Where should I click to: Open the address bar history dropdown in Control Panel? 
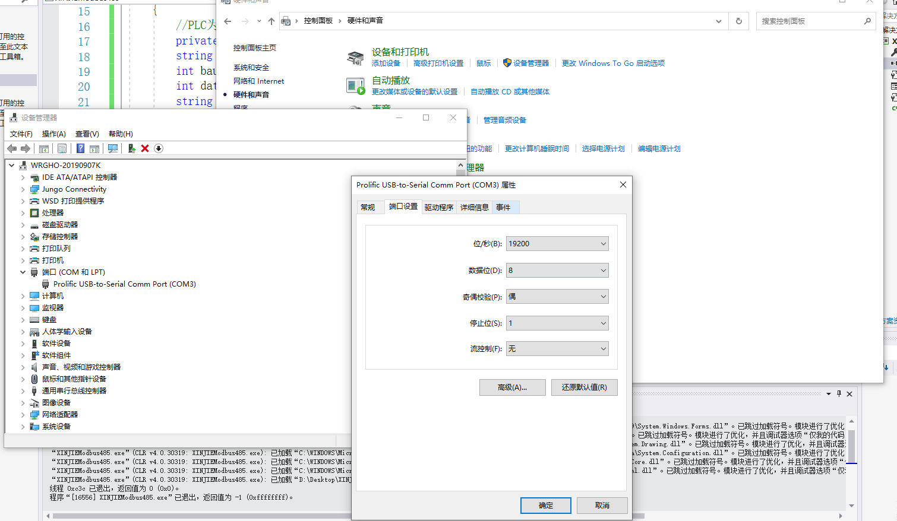coord(719,21)
